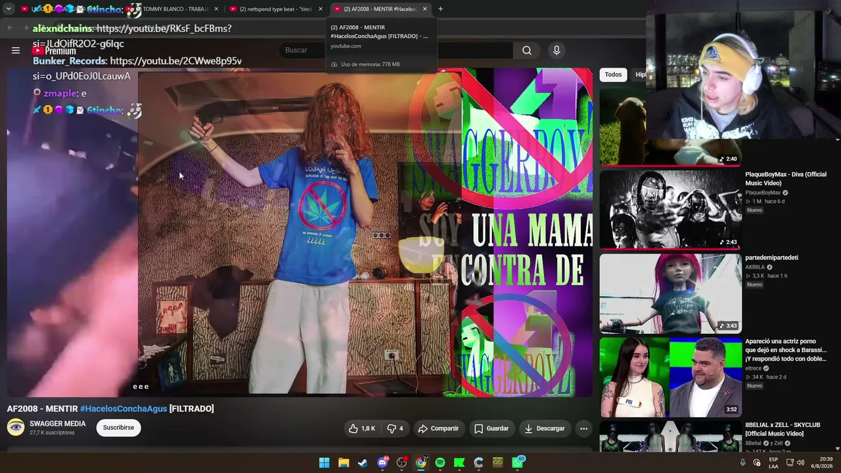Go back with the browser back arrow
841x473 pixels.
click(x=10, y=28)
